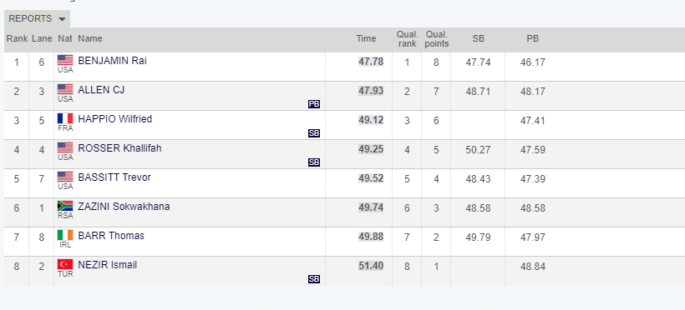The image size is (685, 310).
Task: Click the PB badge in ALLEN CJ row
Action: point(313,104)
